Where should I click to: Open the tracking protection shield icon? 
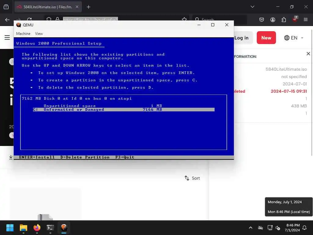[x=49, y=19]
